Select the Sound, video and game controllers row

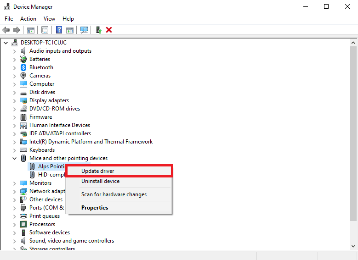[x=72, y=241]
